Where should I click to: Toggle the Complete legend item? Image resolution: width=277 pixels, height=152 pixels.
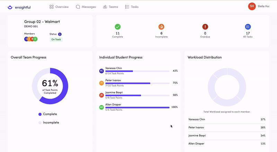pyautogui.click(x=47, y=114)
